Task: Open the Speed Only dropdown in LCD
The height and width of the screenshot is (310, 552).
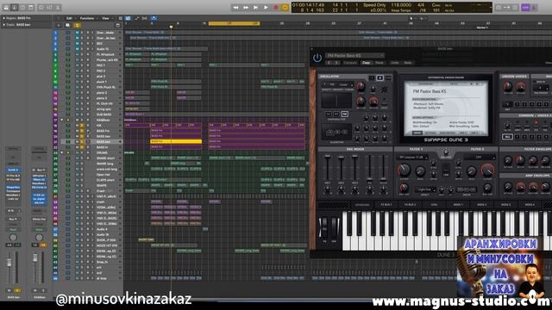Action: (x=374, y=5)
